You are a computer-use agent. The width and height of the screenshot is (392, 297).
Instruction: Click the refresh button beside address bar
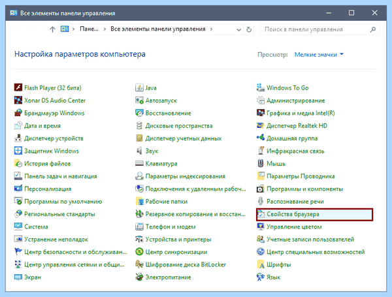coord(249,29)
